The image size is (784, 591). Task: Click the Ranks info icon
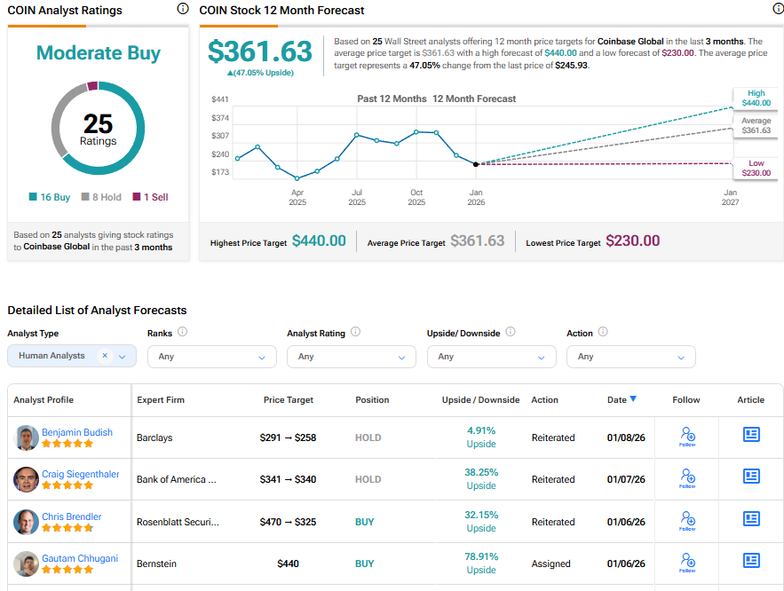pyautogui.click(x=182, y=332)
